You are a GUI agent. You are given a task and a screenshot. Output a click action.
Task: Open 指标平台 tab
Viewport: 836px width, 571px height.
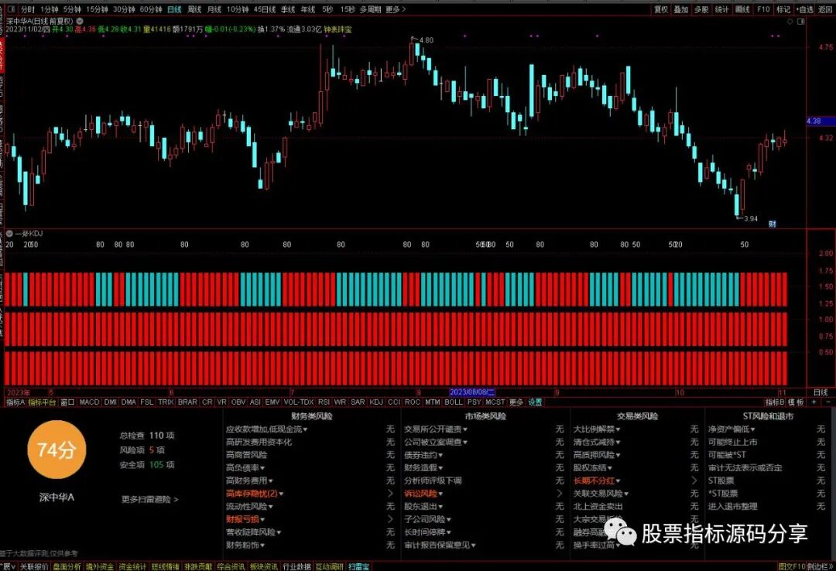click(x=42, y=402)
